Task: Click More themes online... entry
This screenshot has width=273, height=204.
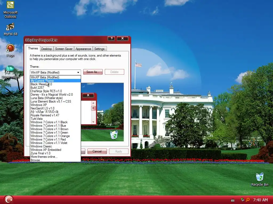Action: (x=55, y=157)
